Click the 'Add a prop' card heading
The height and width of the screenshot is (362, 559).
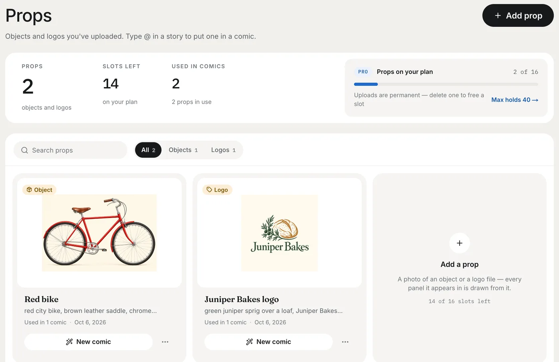[x=460, y=264]
